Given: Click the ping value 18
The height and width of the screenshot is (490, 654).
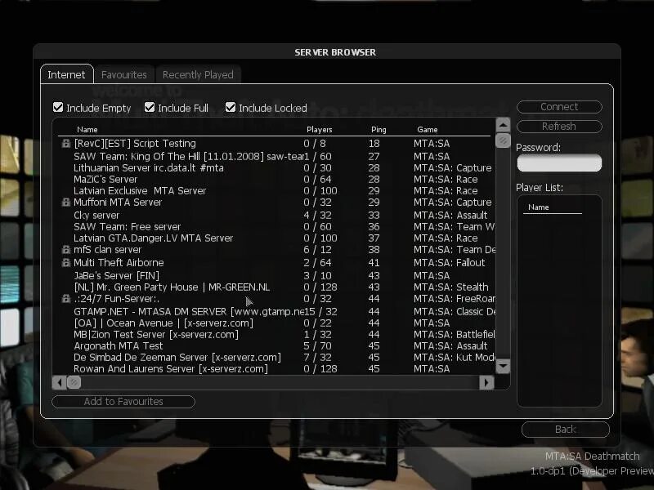Looking at the screenshot, I should click(x=374, y=144).
